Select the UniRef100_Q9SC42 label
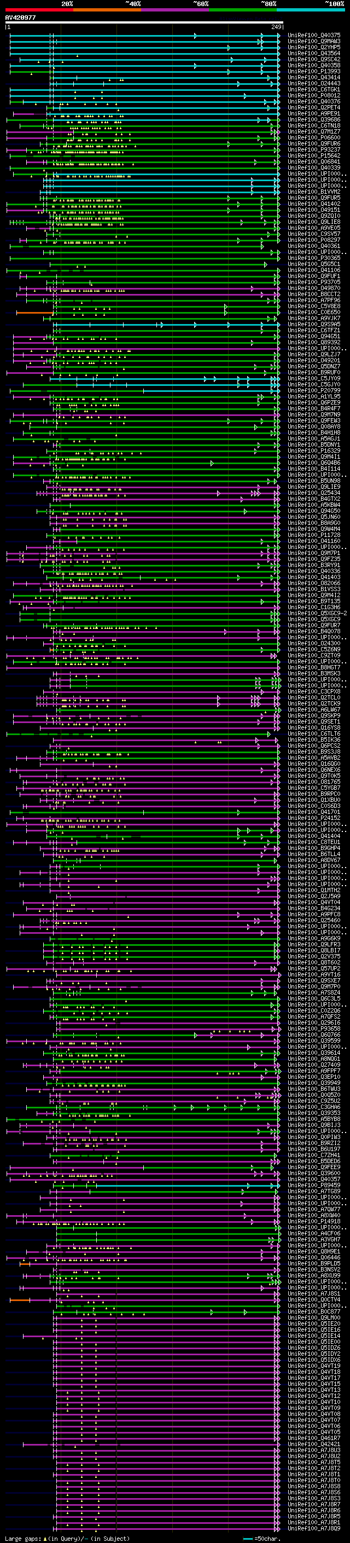 [314, 59]
